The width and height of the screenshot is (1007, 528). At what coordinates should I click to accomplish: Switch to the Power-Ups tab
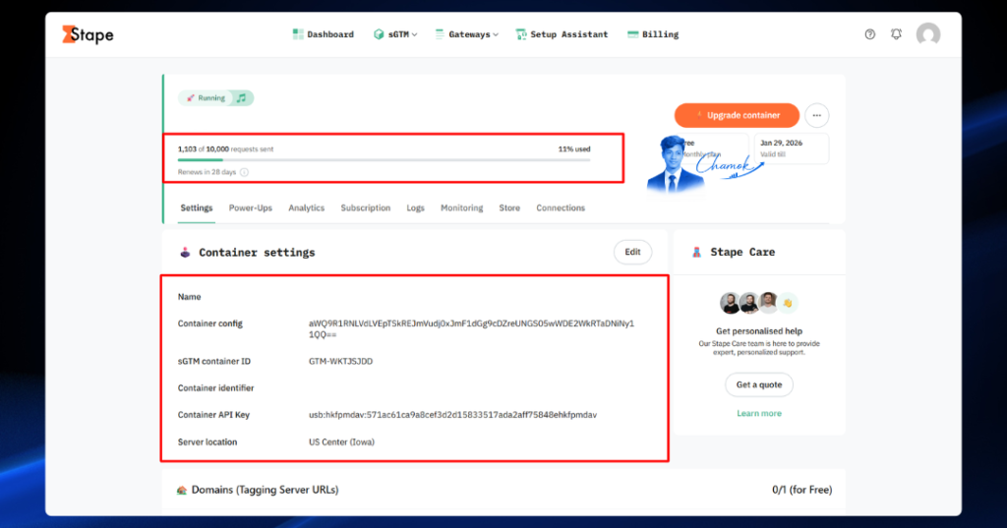click(x=251, y=208)
